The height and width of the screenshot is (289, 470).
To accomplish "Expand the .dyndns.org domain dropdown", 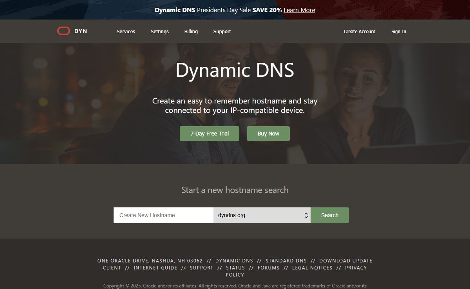I will pyautogui.click(x=262, y=215).
